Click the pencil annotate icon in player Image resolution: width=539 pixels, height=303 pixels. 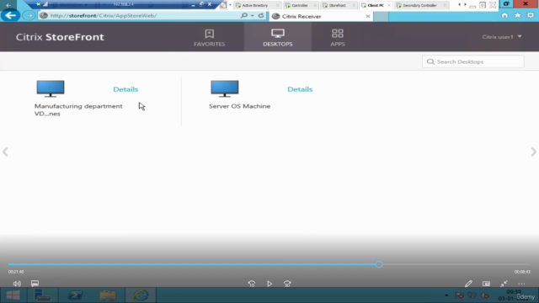coord(468,284)
